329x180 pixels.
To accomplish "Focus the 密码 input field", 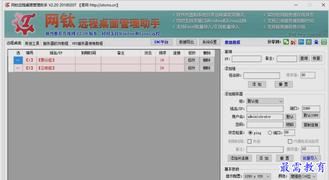I will point(265,125).
